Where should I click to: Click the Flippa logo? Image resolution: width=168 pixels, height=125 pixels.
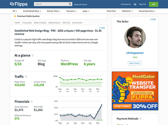click(x=19, y=4)
